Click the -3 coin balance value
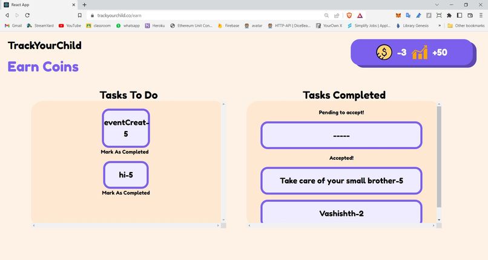The image size is (488, 260). pyautogui.click(x=402, y=52)
